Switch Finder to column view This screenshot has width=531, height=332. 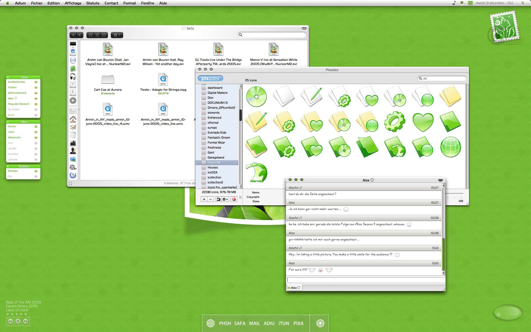(104, 35)
